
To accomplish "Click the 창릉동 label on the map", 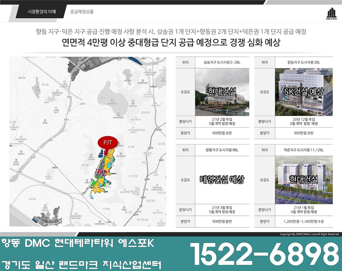I will click(x=102, y=98).
